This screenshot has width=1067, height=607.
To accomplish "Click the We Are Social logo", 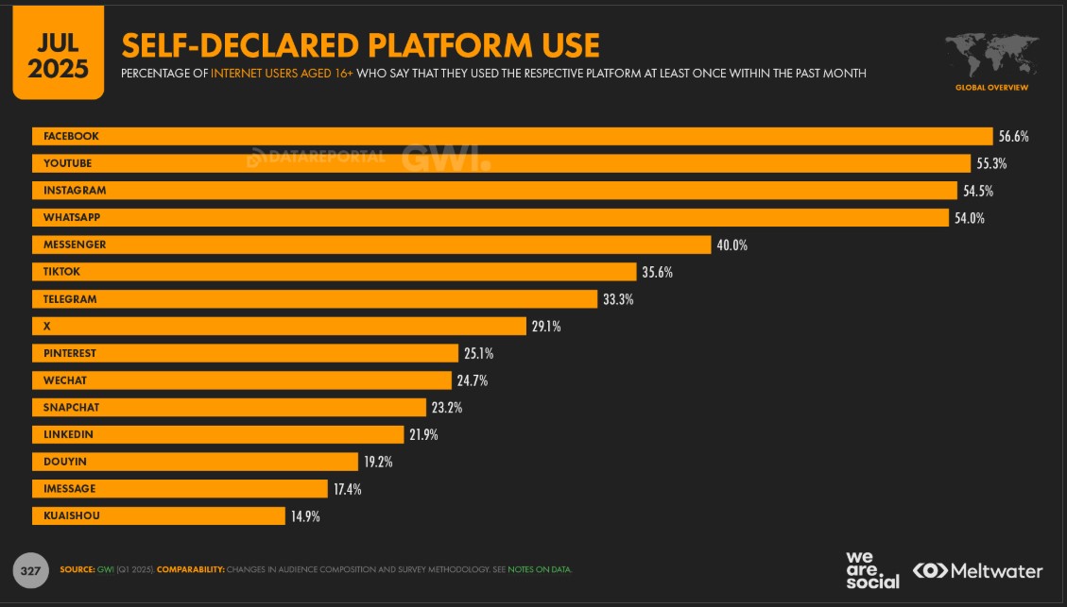I will (872, 569).
